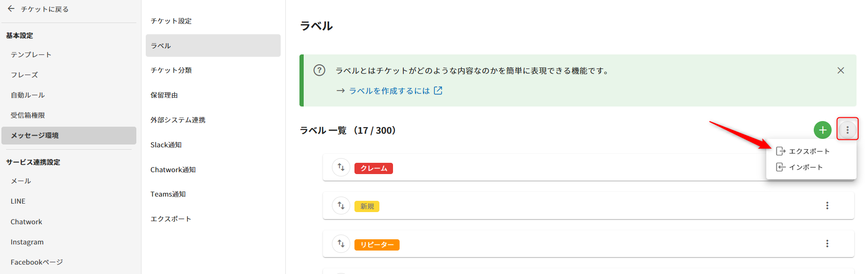Click the orange リピーター label tag
Image resolution: width=865 pixels, height=274 pixels.
(377, 245)
